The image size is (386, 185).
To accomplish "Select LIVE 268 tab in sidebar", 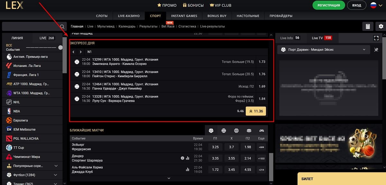I will [47, 38].
